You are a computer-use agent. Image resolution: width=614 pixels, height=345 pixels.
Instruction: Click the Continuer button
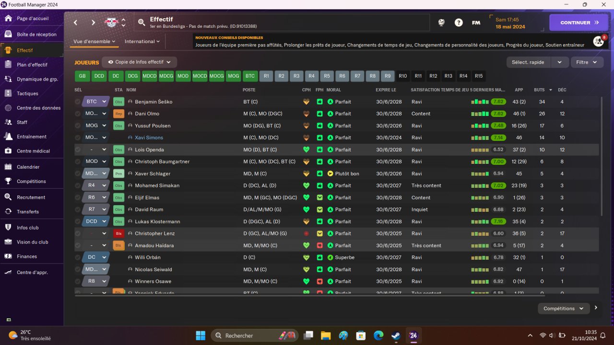tap(579, 23)
